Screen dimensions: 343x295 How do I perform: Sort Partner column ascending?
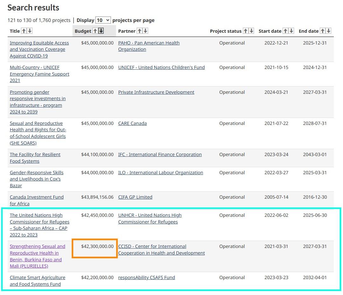(x=140, y=31)
